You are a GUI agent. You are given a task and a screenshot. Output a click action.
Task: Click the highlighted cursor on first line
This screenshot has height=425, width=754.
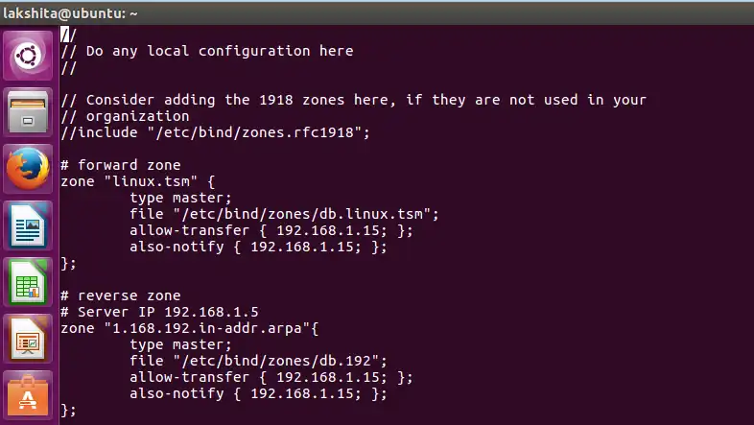[64, 34]
